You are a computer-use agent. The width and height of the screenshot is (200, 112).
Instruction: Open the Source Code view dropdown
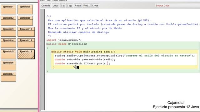pos(177,6)
